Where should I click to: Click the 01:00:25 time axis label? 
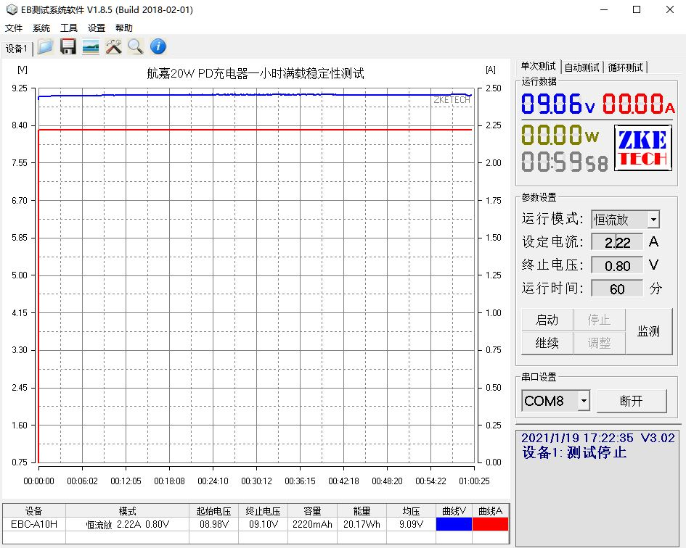474,481
